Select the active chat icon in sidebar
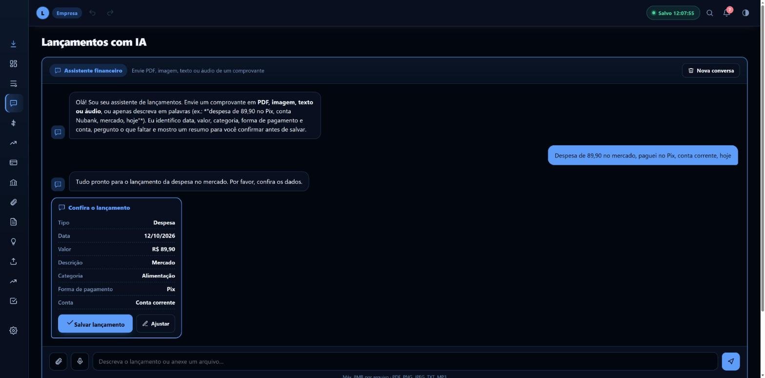This screenshot has width=765, height=378. (x=13, y=103)
